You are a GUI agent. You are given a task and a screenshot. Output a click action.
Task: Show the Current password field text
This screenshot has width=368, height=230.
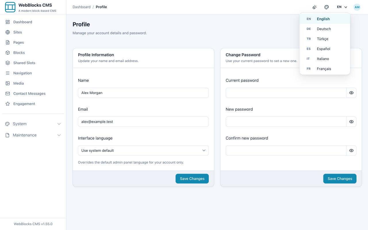pyautogui.click(x=351, y=93)
